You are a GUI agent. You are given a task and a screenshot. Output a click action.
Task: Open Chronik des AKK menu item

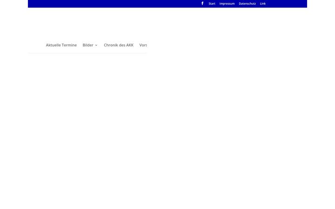click(x=119, y=45)
